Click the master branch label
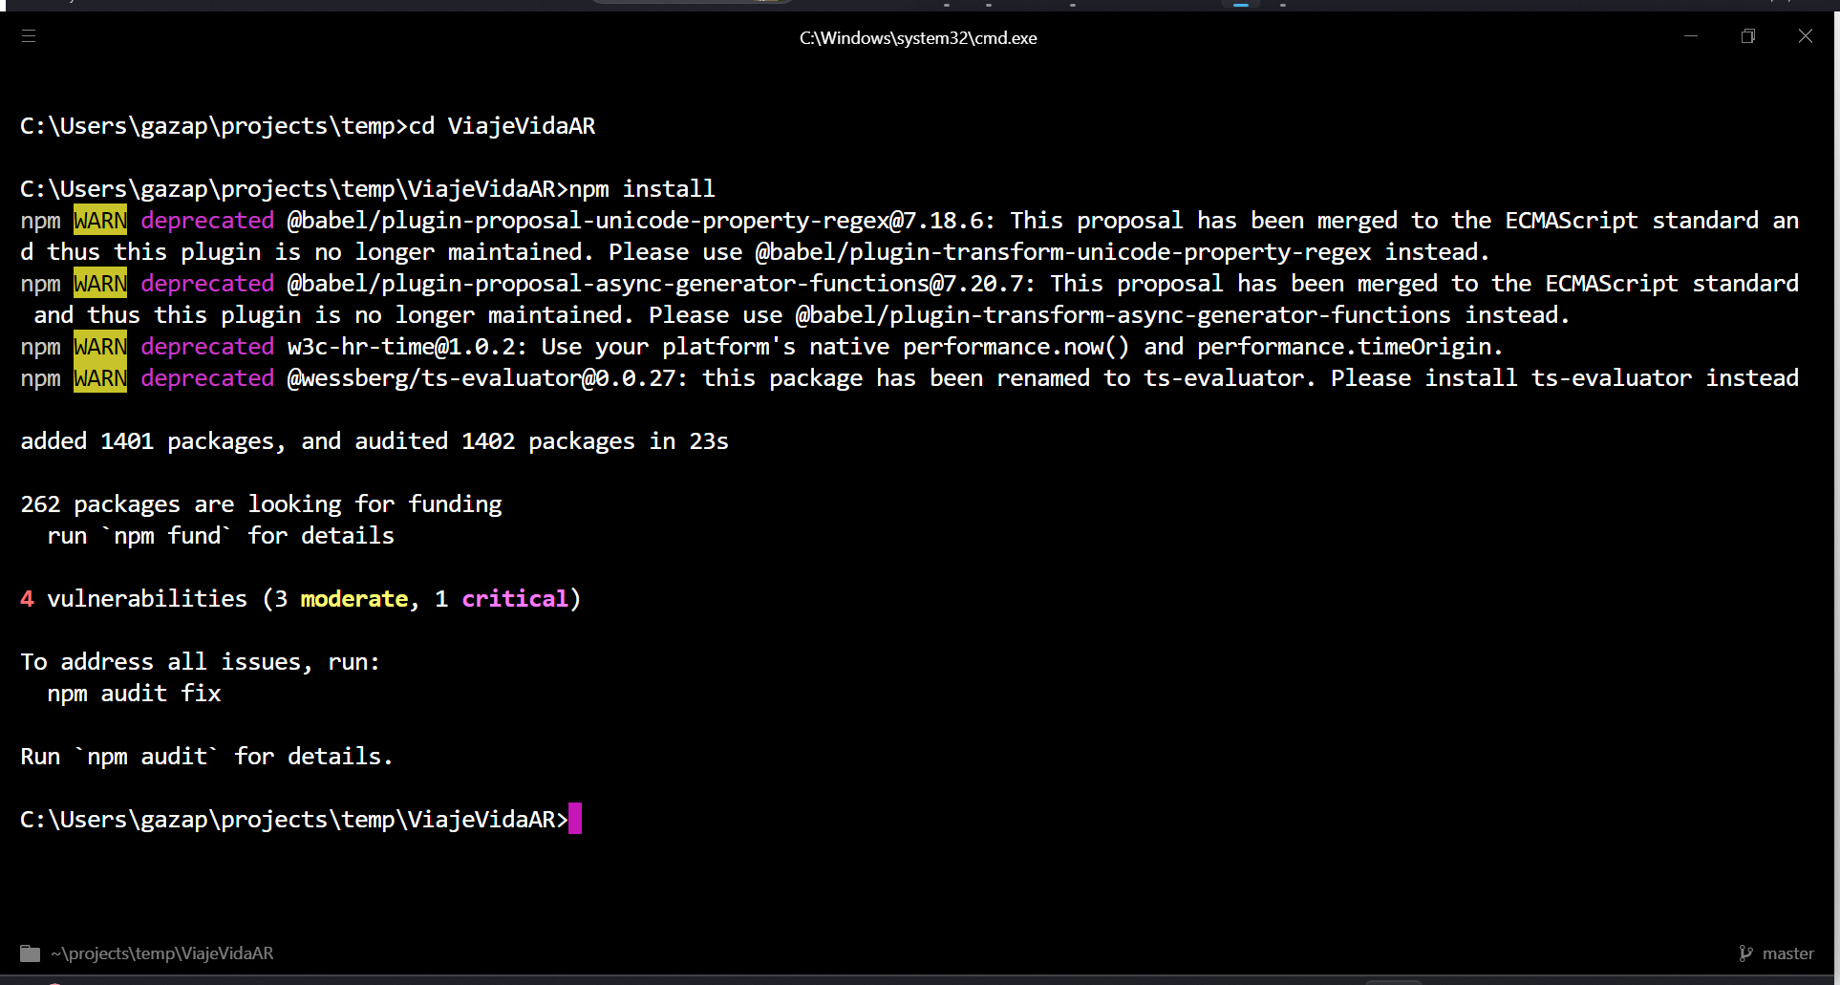The height and width of the screenshot is (985, 1840). [1787, 953]
